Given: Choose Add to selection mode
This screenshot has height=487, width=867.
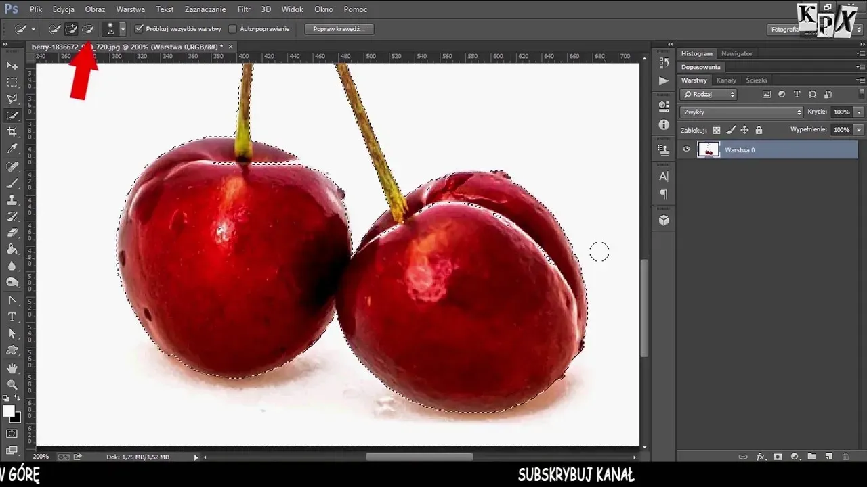Looking at the screenshot, I should [x=71, y=29].
